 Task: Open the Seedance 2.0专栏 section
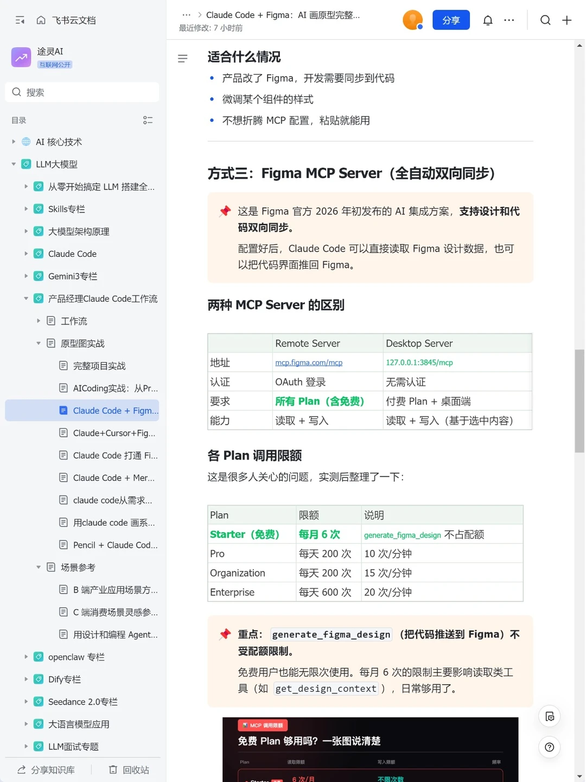[82, 702]
